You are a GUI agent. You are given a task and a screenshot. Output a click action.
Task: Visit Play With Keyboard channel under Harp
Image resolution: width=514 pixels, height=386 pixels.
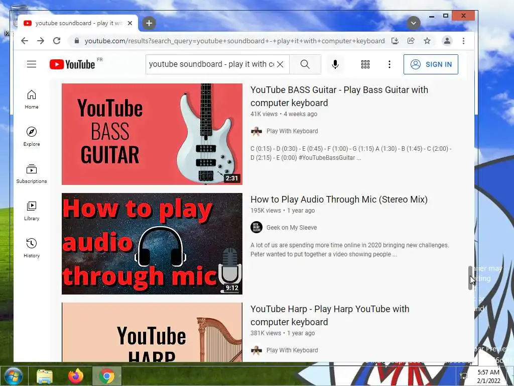point(292,350)
